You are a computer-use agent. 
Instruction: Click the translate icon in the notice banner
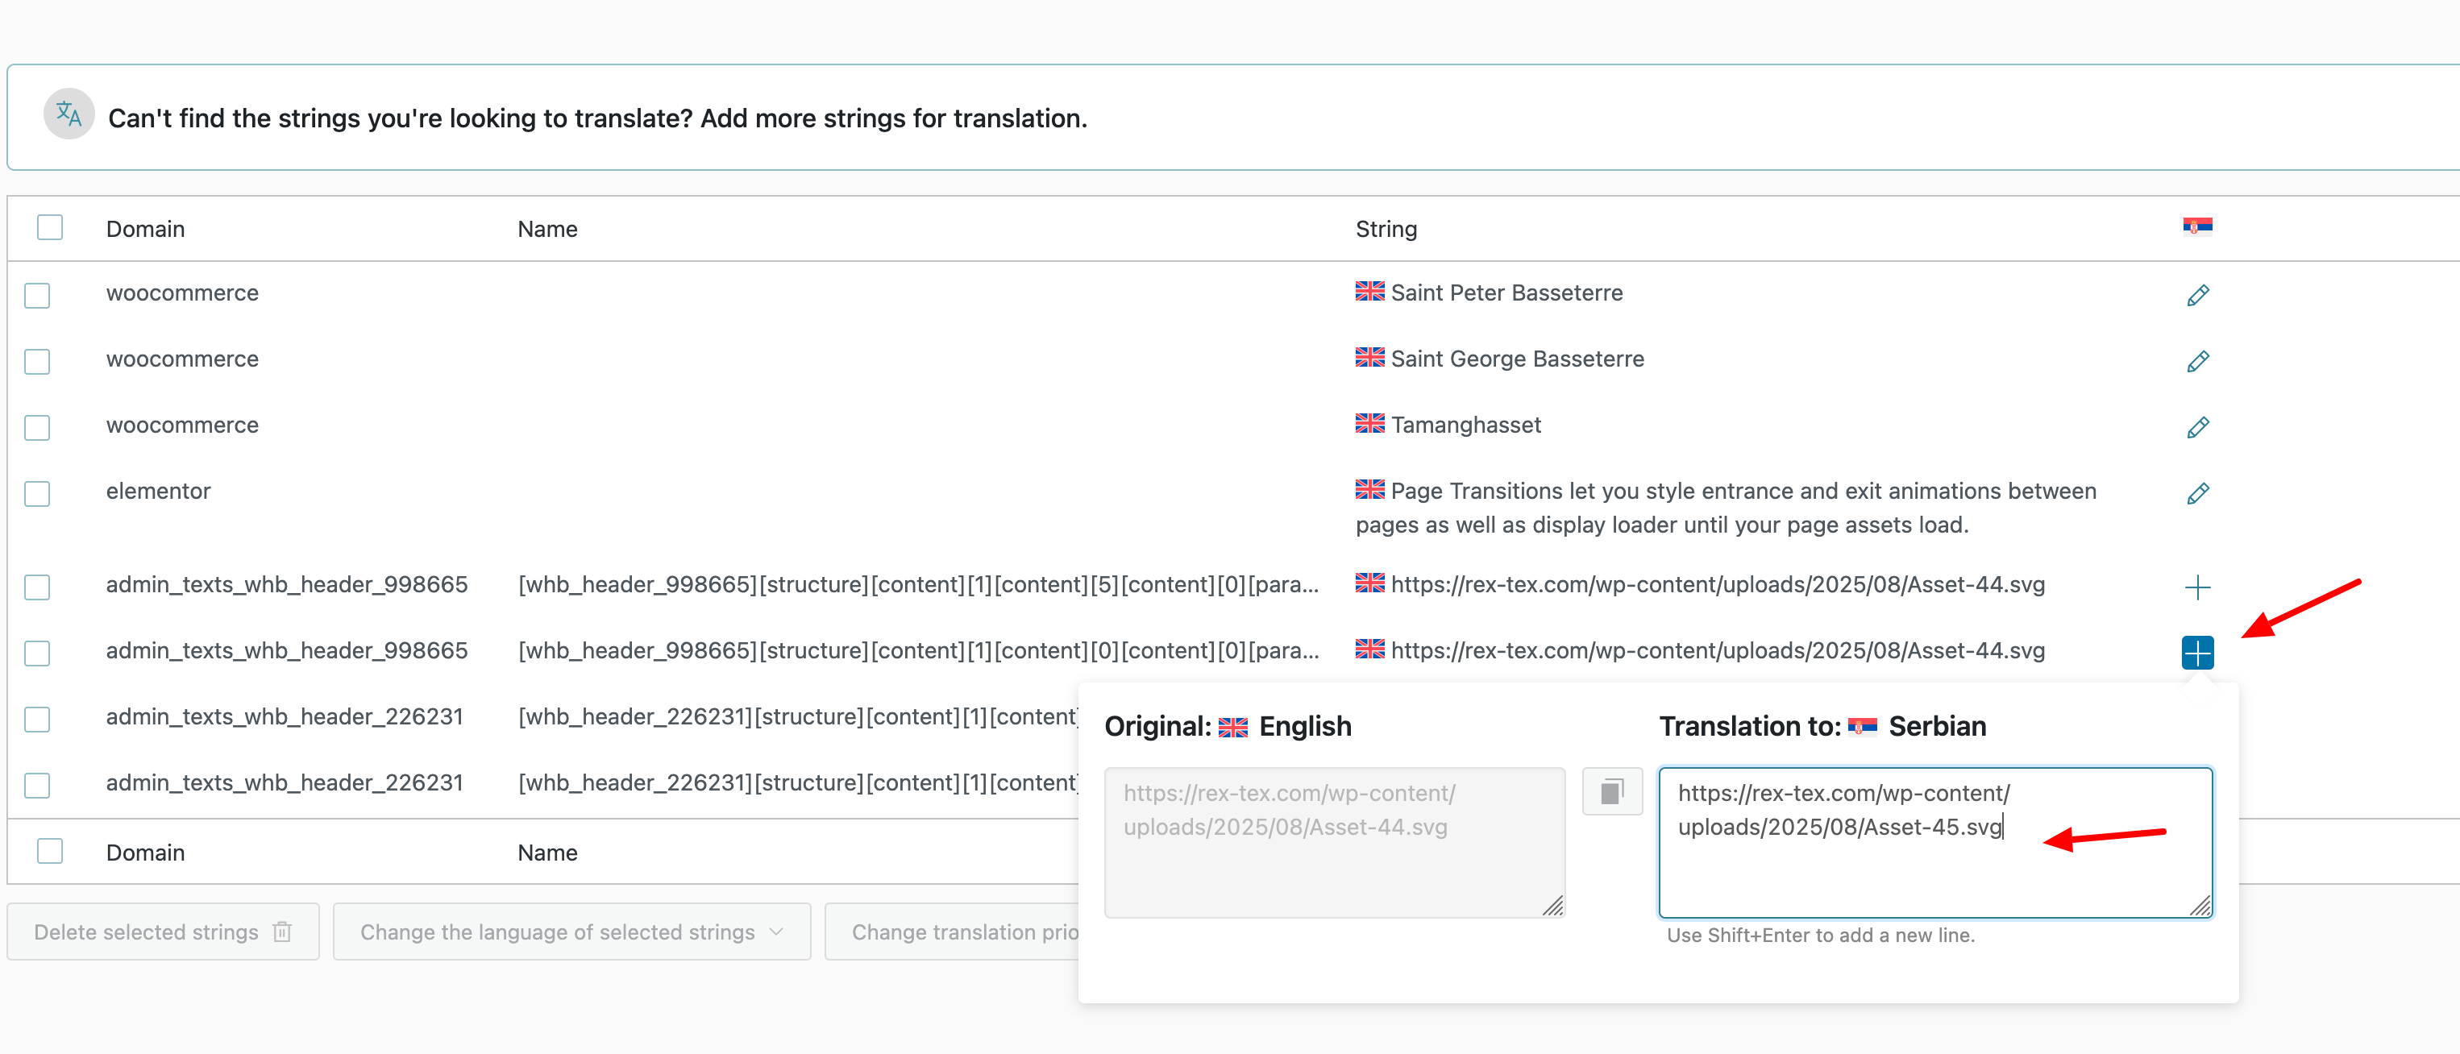coord(69,114)
